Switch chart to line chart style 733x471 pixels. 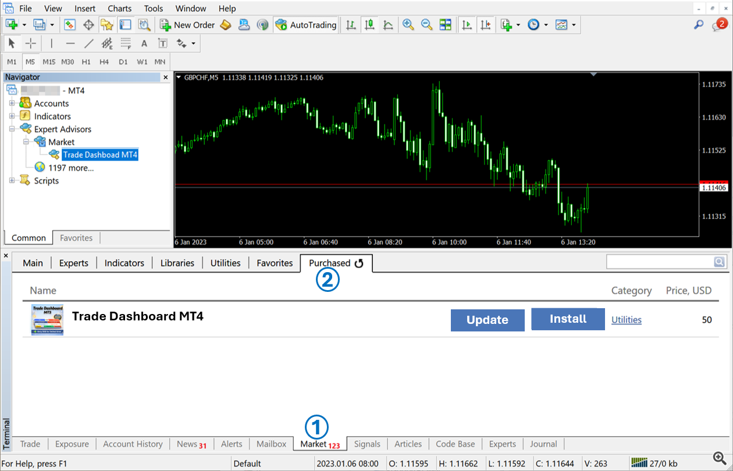[x=387, y=24]
